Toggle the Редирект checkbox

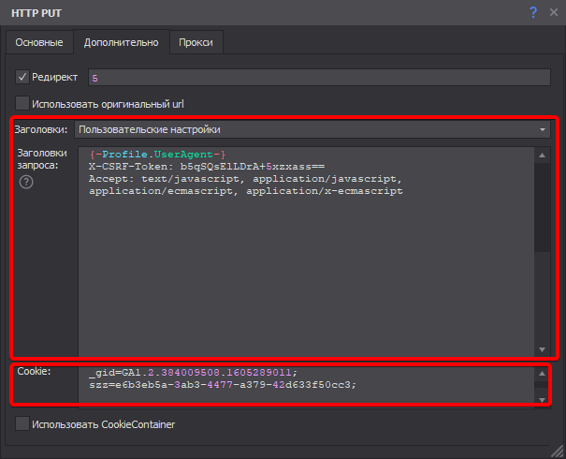22,77
